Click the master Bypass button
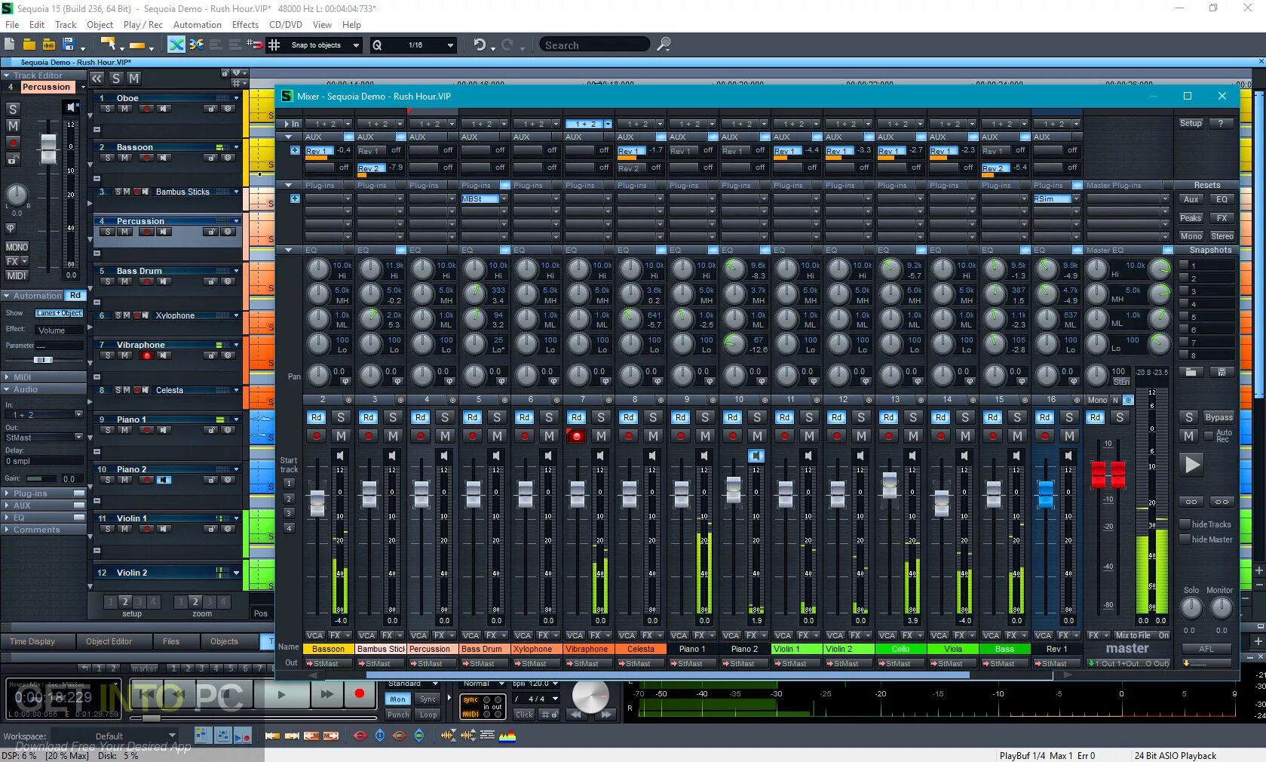 click(1218, 417)
